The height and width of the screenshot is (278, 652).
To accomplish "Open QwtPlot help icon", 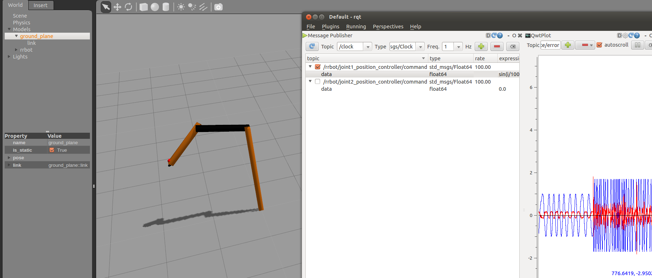I will point(637,36).
